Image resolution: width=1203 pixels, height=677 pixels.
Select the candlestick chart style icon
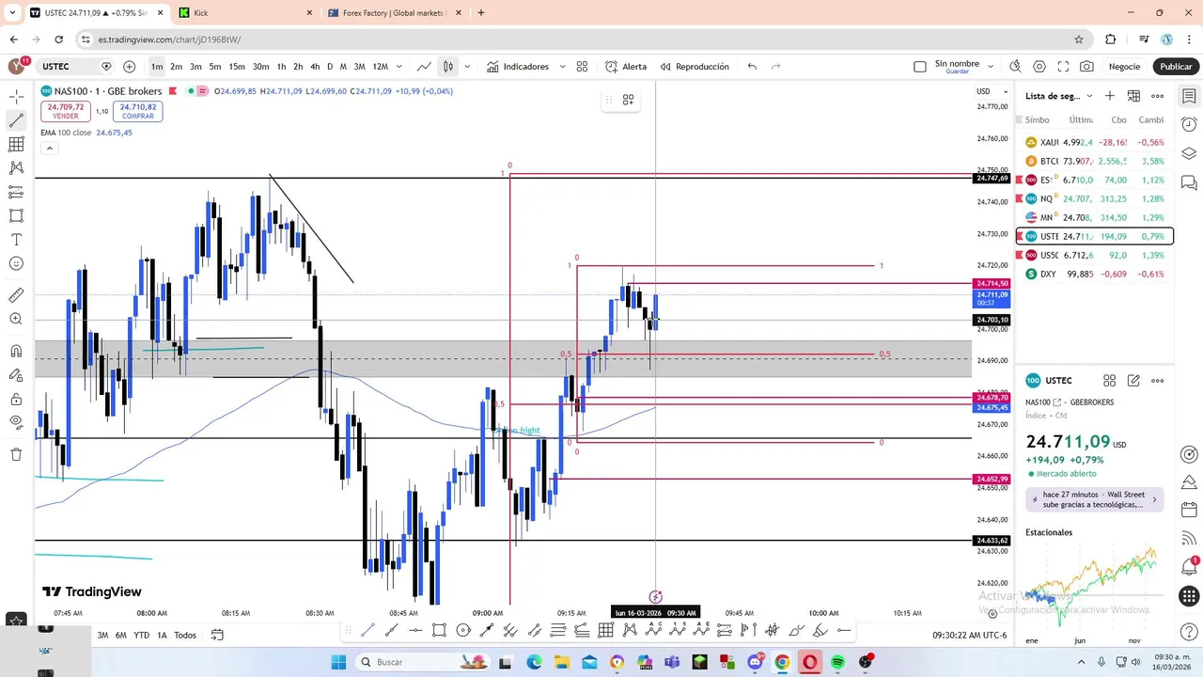pos(448,67)
